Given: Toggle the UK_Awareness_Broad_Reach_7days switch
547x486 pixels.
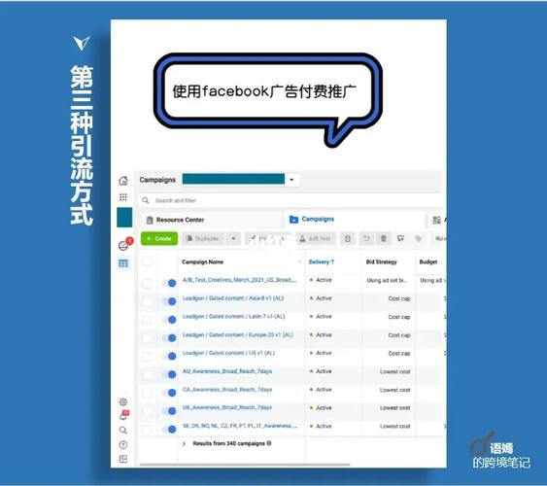Looking at the screenshot, I should point(170,411).
